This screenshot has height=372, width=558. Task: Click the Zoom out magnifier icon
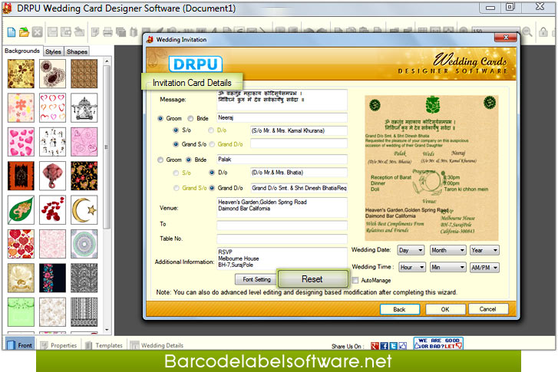point(527,32)
